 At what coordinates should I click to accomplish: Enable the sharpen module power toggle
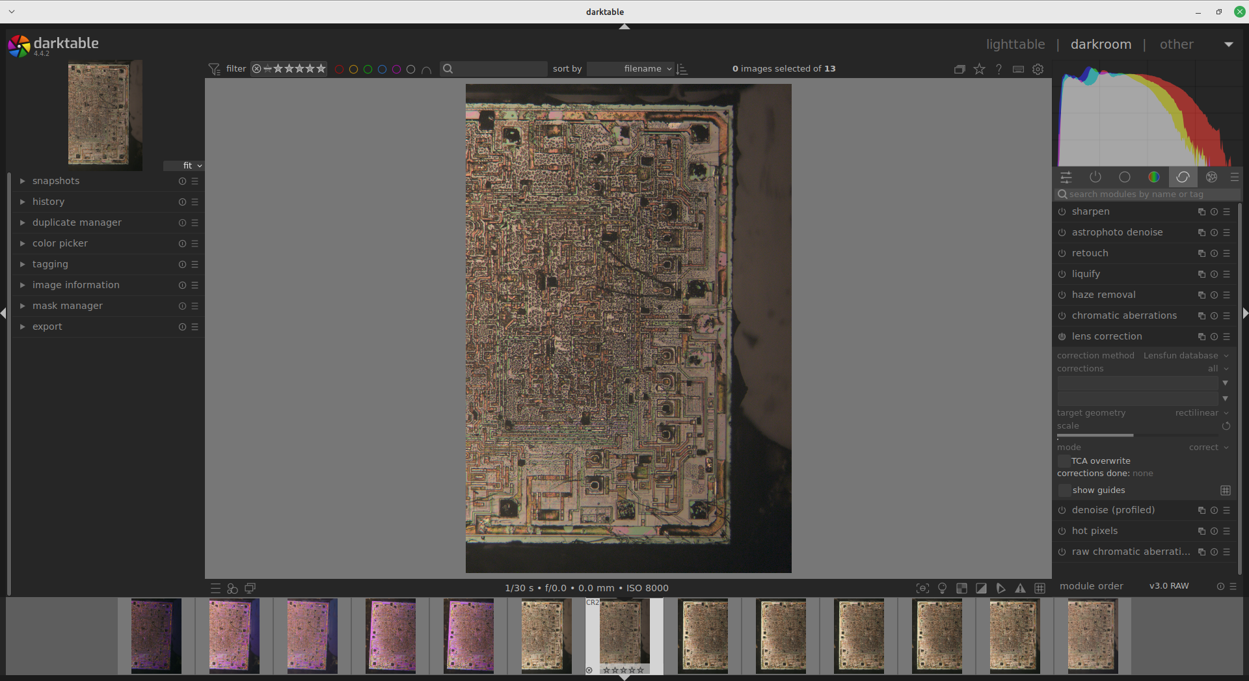coord(1062,211)
